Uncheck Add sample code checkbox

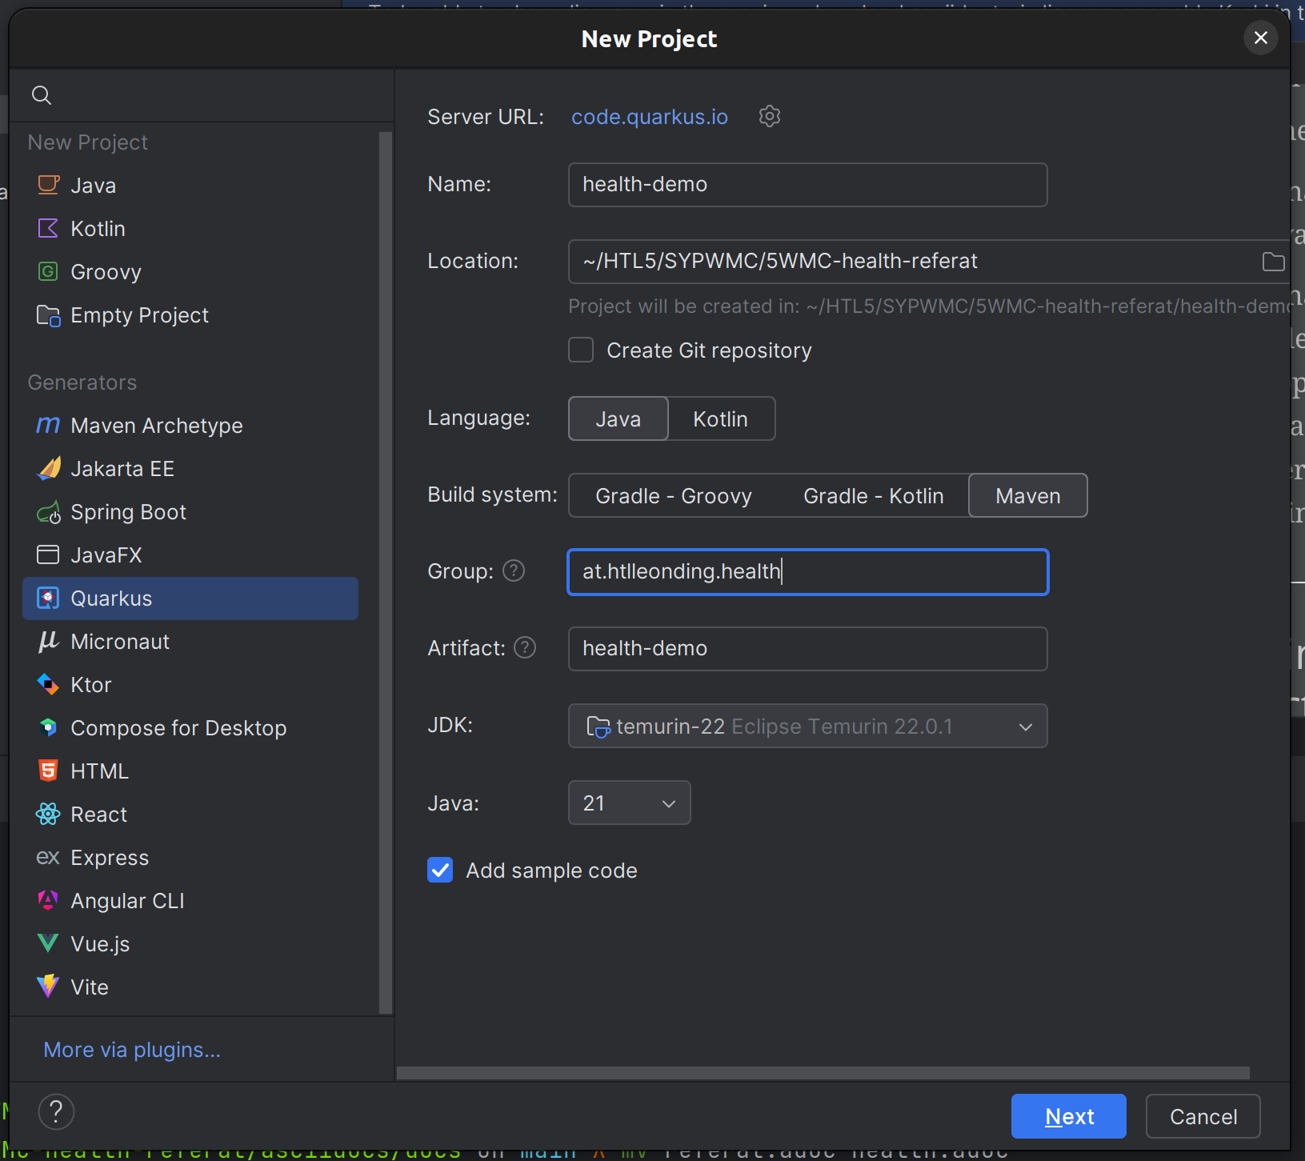coord(440,871)
